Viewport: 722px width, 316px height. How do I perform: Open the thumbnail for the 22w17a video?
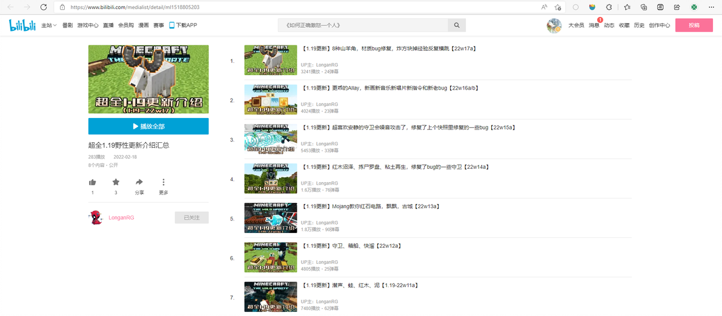271,60
